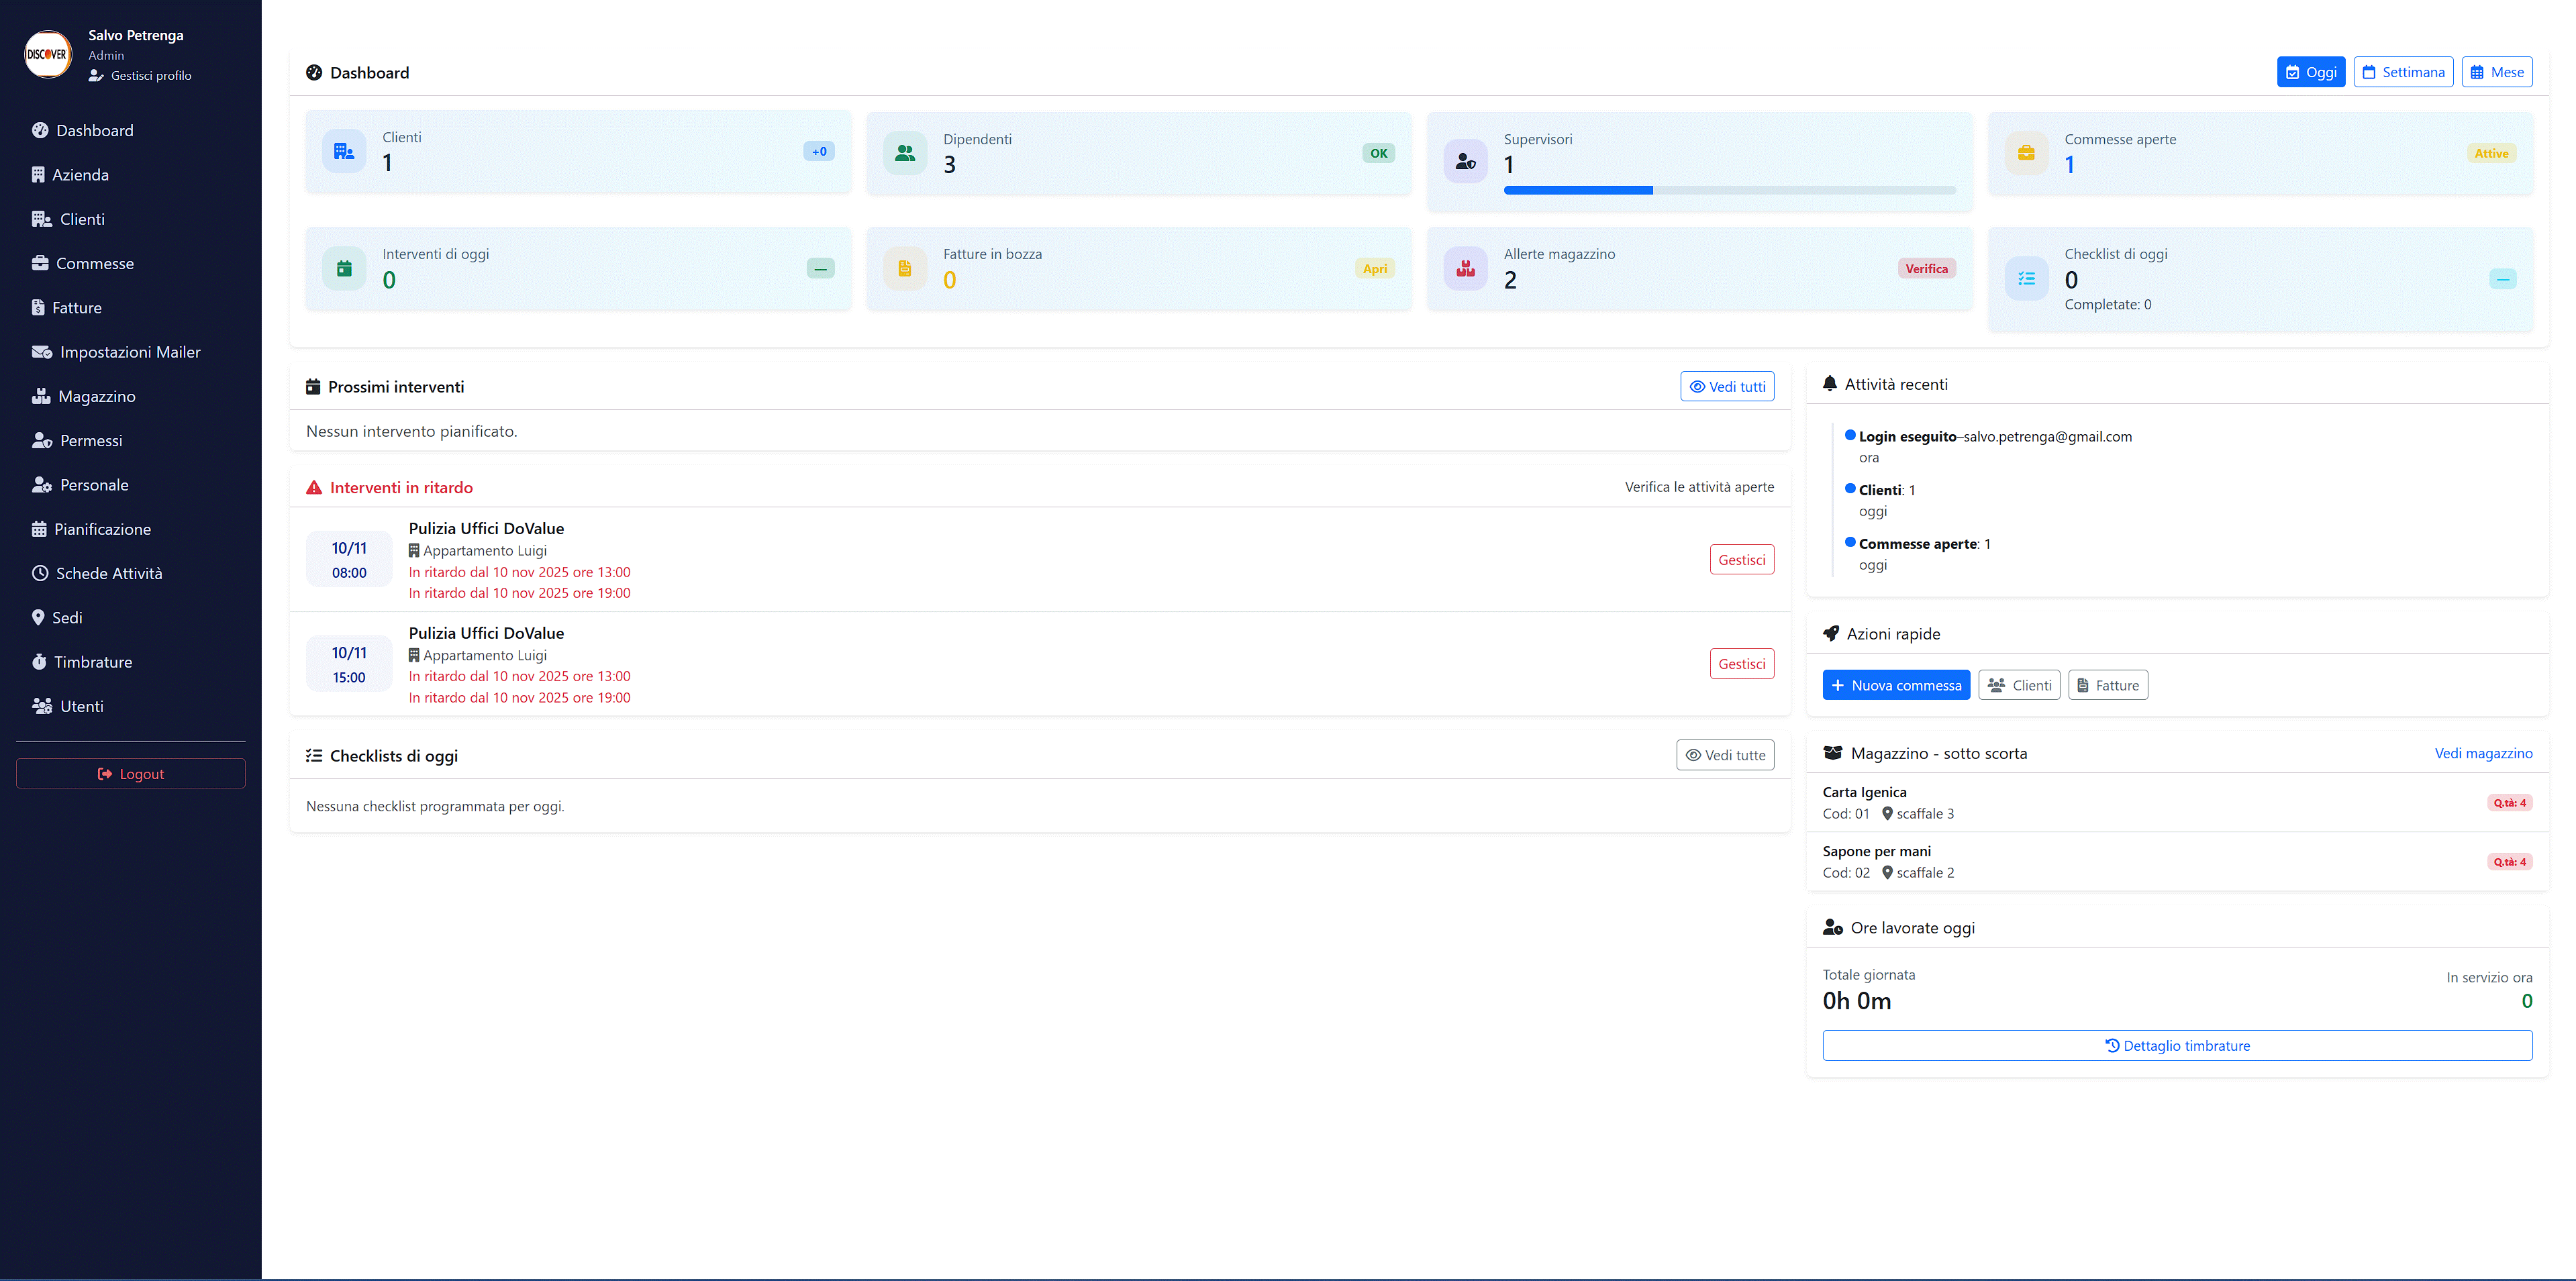This screenshot has height=1281, width=2576.
Task: Click the Fatture in bozza document icon
Action: [x=904, y=268]
